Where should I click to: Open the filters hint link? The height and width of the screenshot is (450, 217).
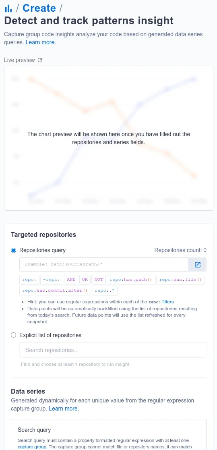point(168,302)
